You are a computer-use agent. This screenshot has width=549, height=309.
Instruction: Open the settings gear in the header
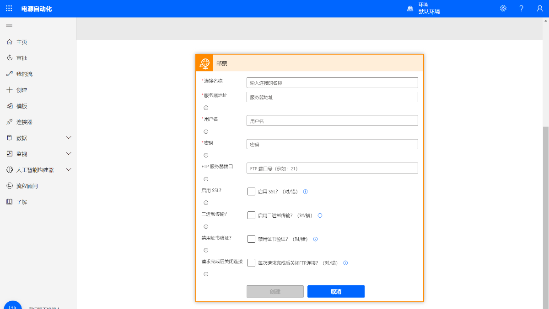point(503,9)
